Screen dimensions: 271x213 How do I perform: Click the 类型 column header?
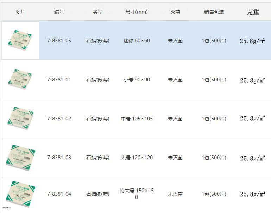(x=97, y=12)
